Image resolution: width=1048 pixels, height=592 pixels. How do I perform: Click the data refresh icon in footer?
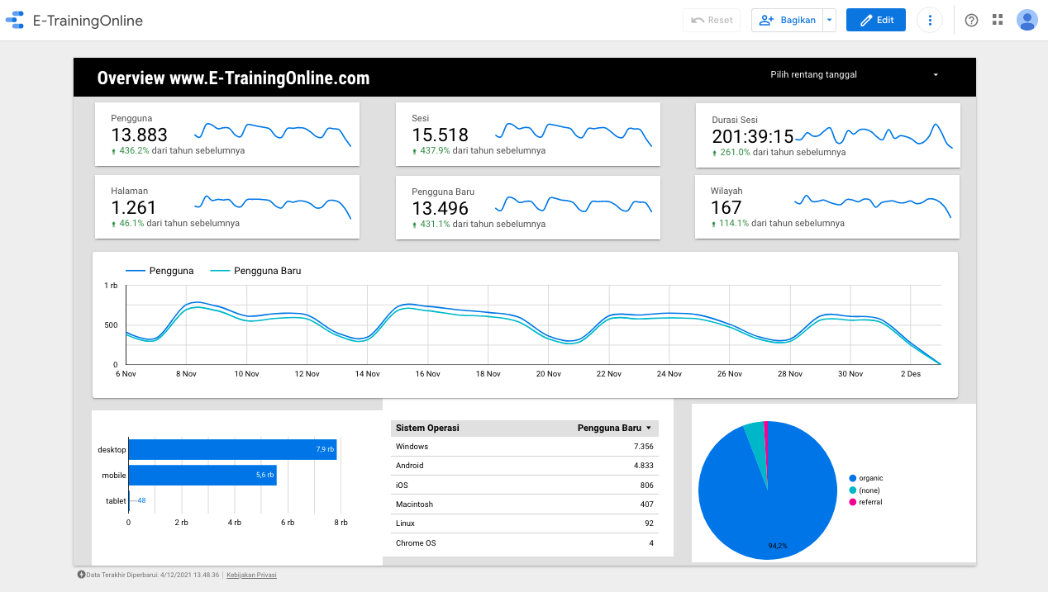(x=81, y=575)
